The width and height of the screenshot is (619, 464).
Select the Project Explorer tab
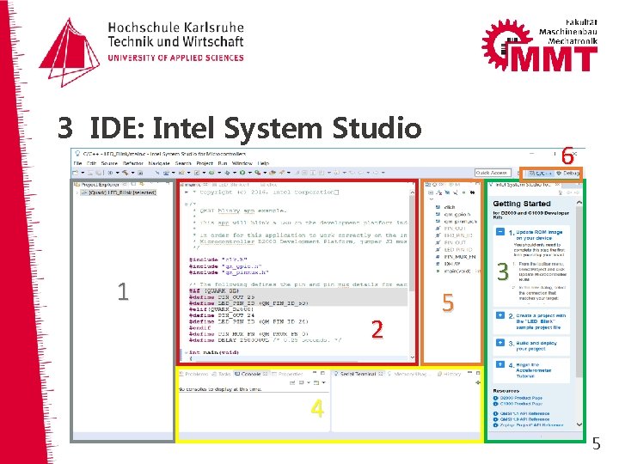point(101,184)
